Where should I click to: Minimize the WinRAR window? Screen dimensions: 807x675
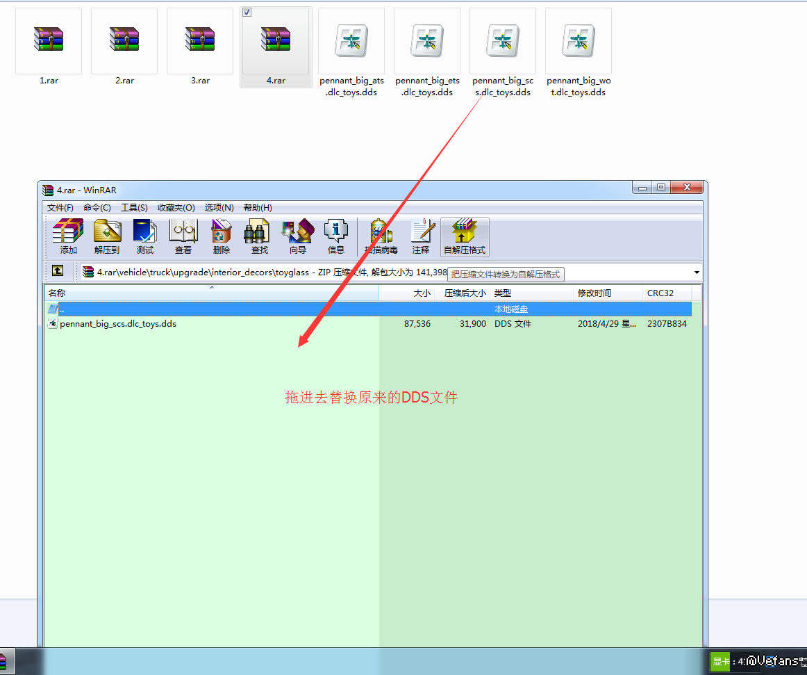click(x=642, y=188)
